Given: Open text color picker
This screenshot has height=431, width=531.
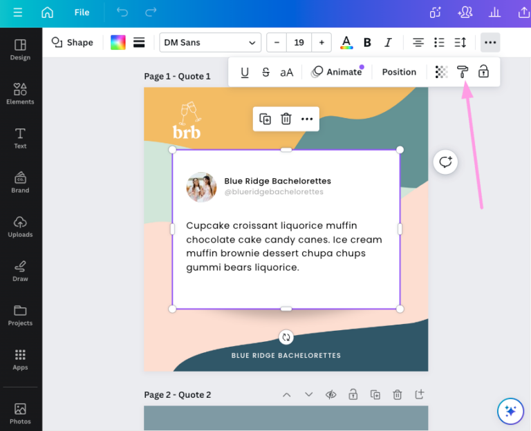Looking at the screenshot, I should pos(346,42).
